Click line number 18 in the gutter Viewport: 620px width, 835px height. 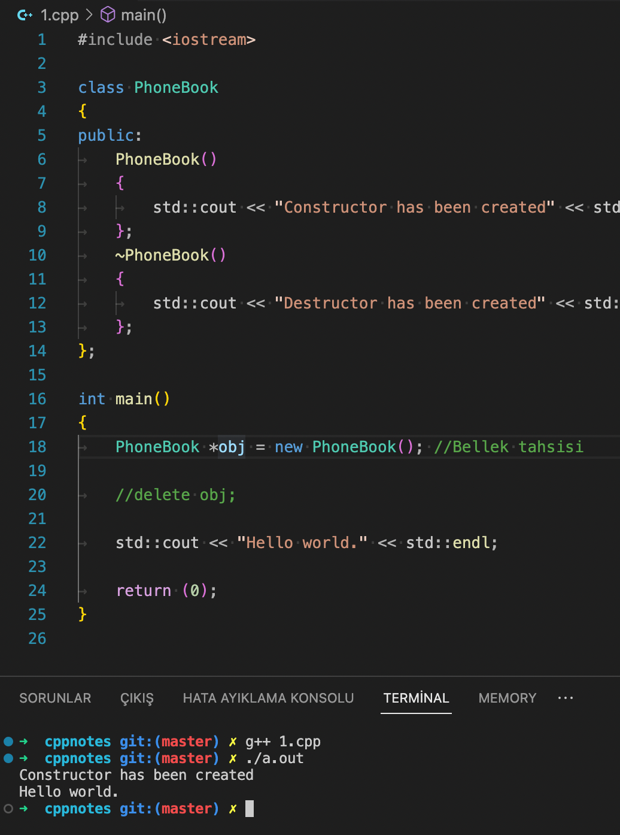(37, 446)
